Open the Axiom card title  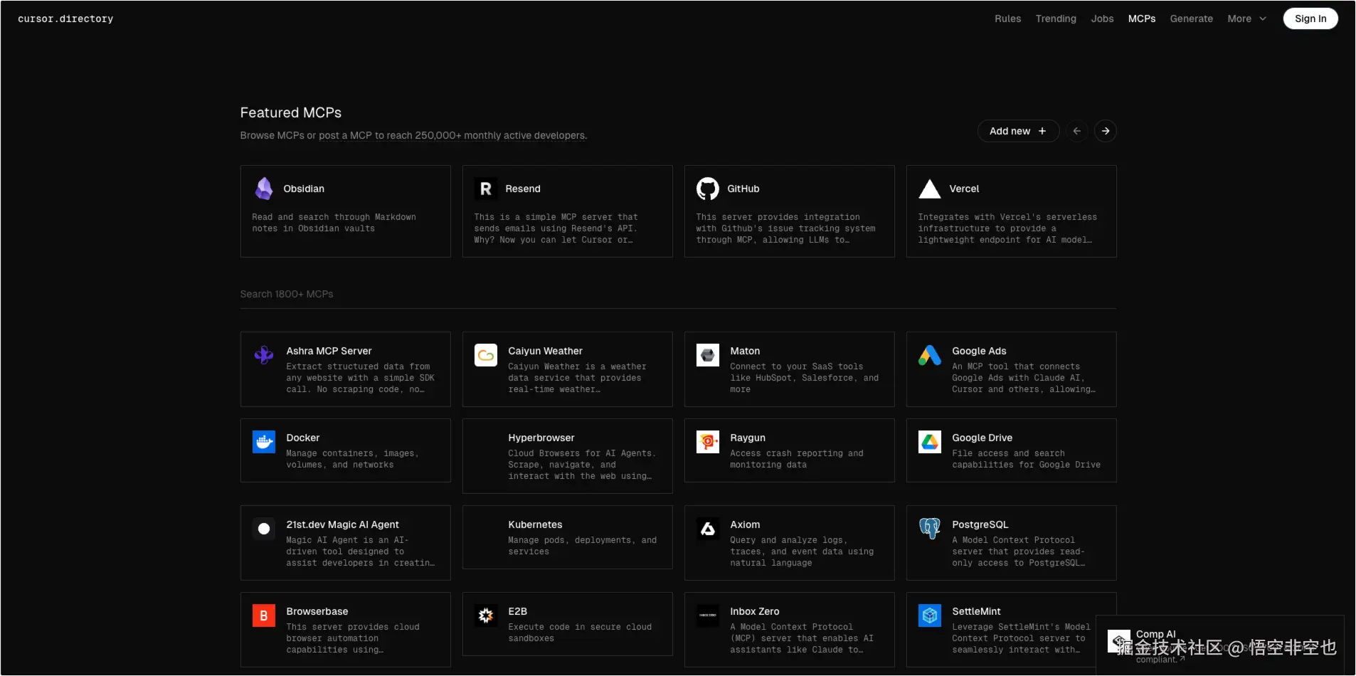pyautogui.click(x=745, y=524)
